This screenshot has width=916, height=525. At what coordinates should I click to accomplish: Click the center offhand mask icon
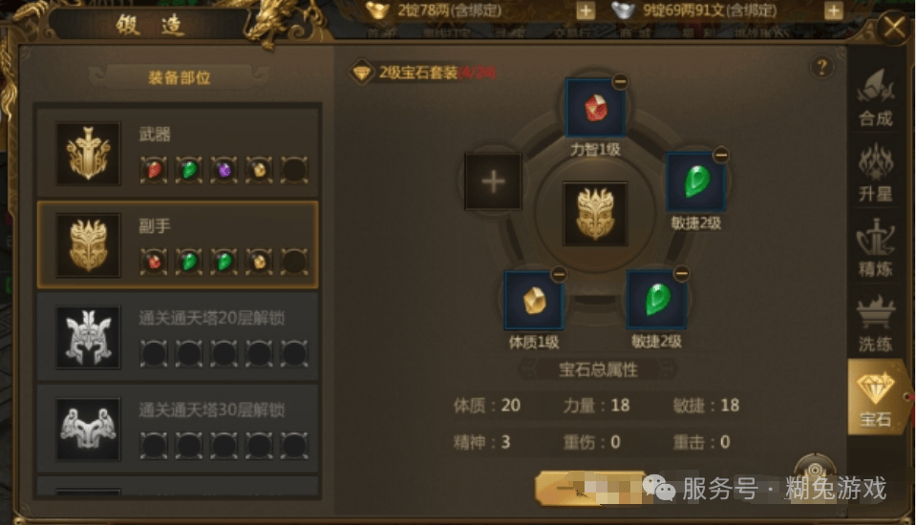tap(595, 214)
